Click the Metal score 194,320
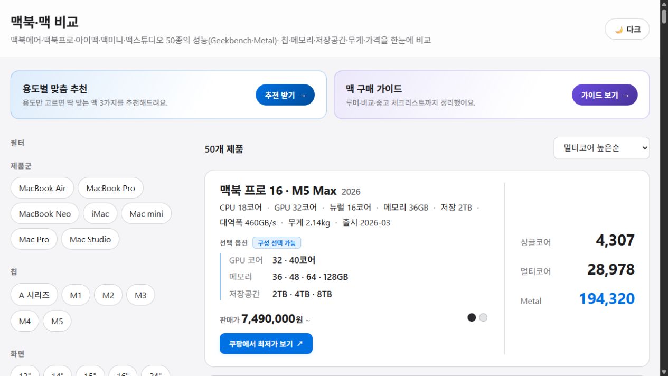This screenshot has width=668, height=376. tap(607, 299)
